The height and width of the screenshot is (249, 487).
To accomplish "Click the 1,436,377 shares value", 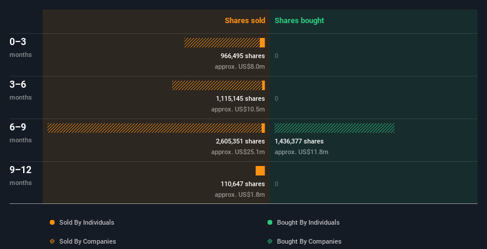I will click(x=299, y=141).
